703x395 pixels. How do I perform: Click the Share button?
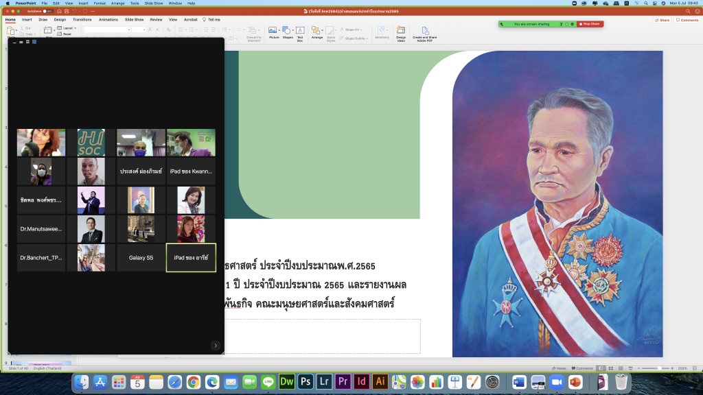[x=662, y=20]
